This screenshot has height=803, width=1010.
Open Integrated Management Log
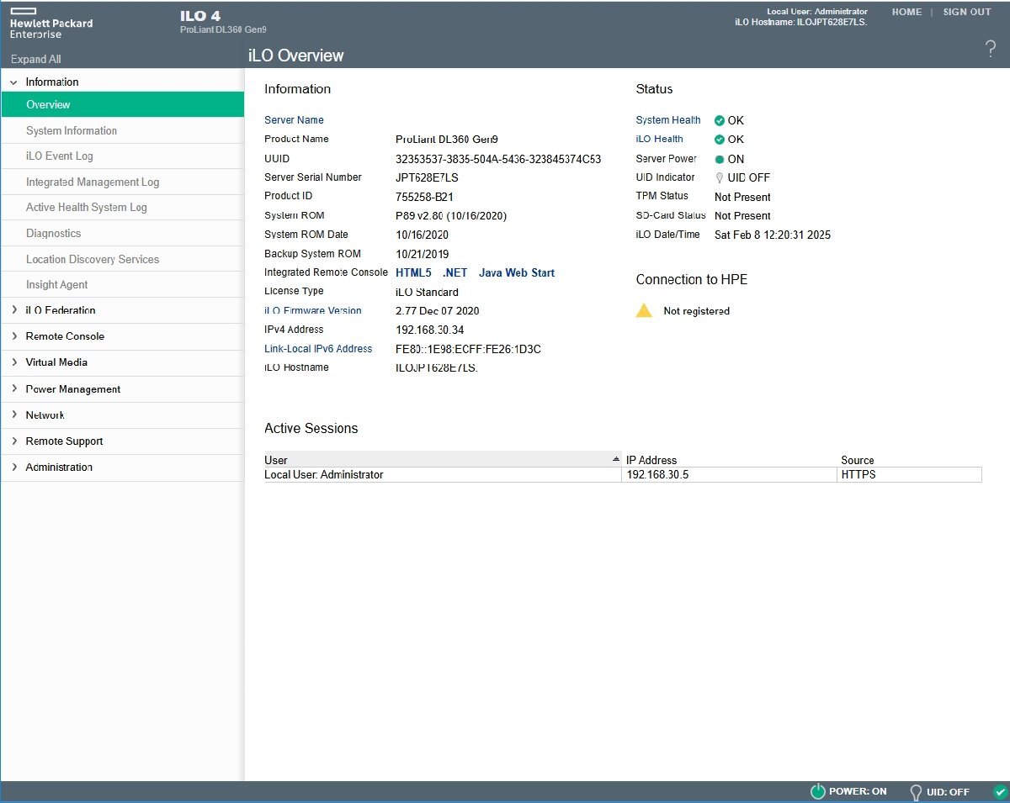coord(93,182)
